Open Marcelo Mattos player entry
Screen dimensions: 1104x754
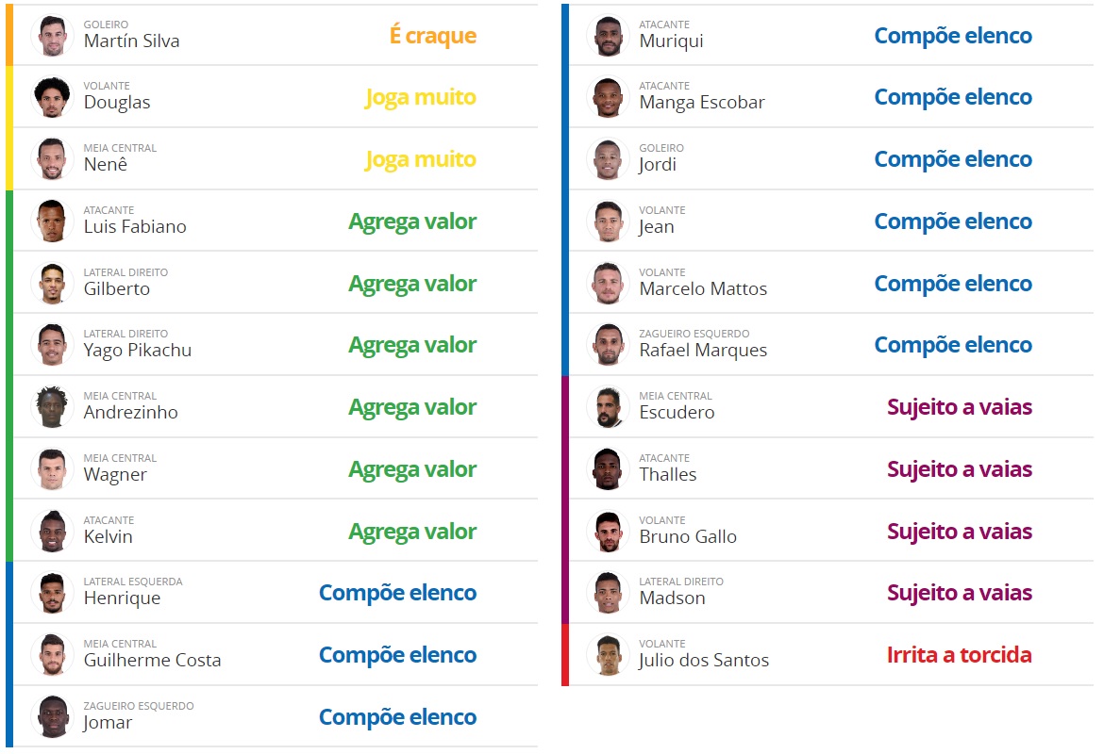click(x=703, y=288)
